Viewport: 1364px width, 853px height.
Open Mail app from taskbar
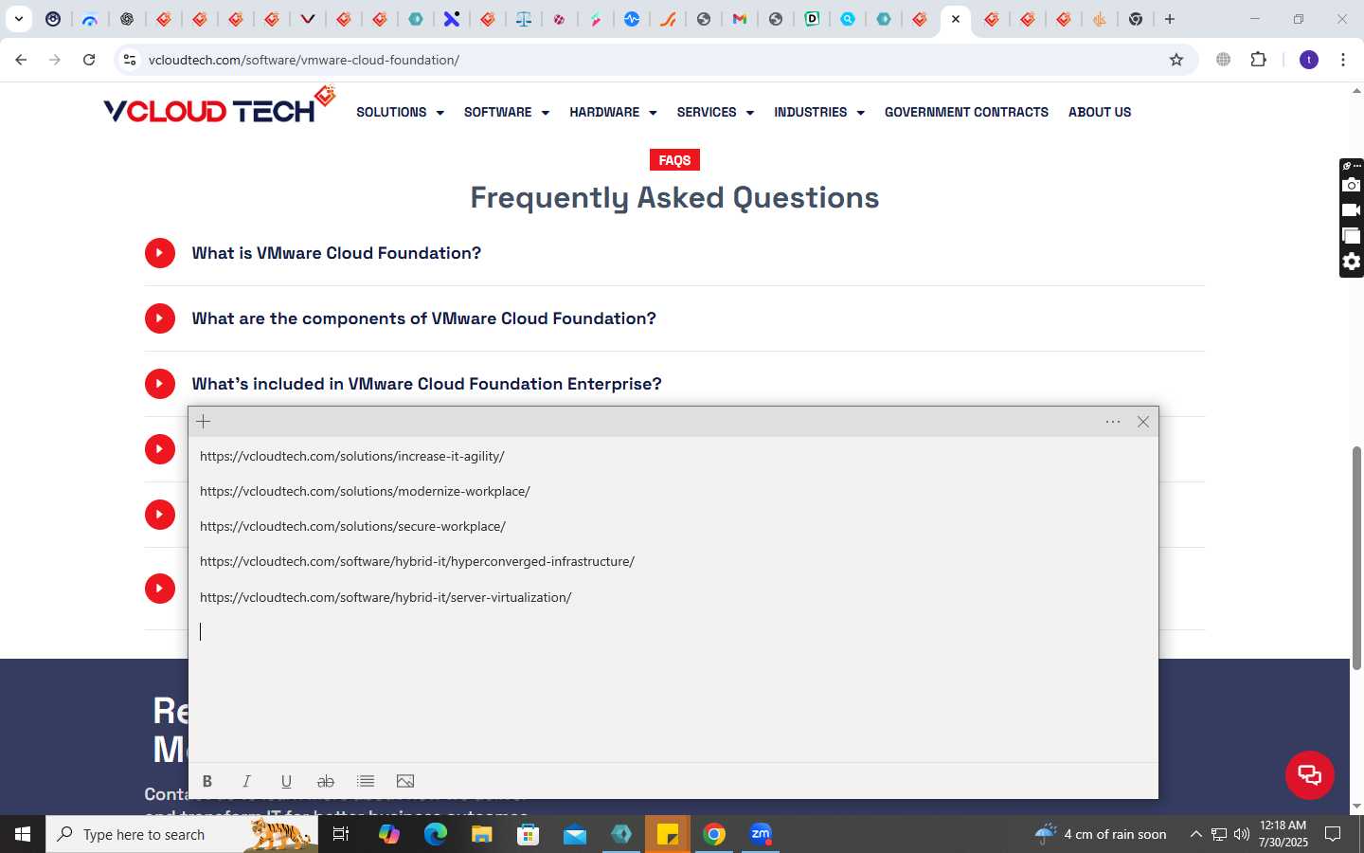[575, 834]
